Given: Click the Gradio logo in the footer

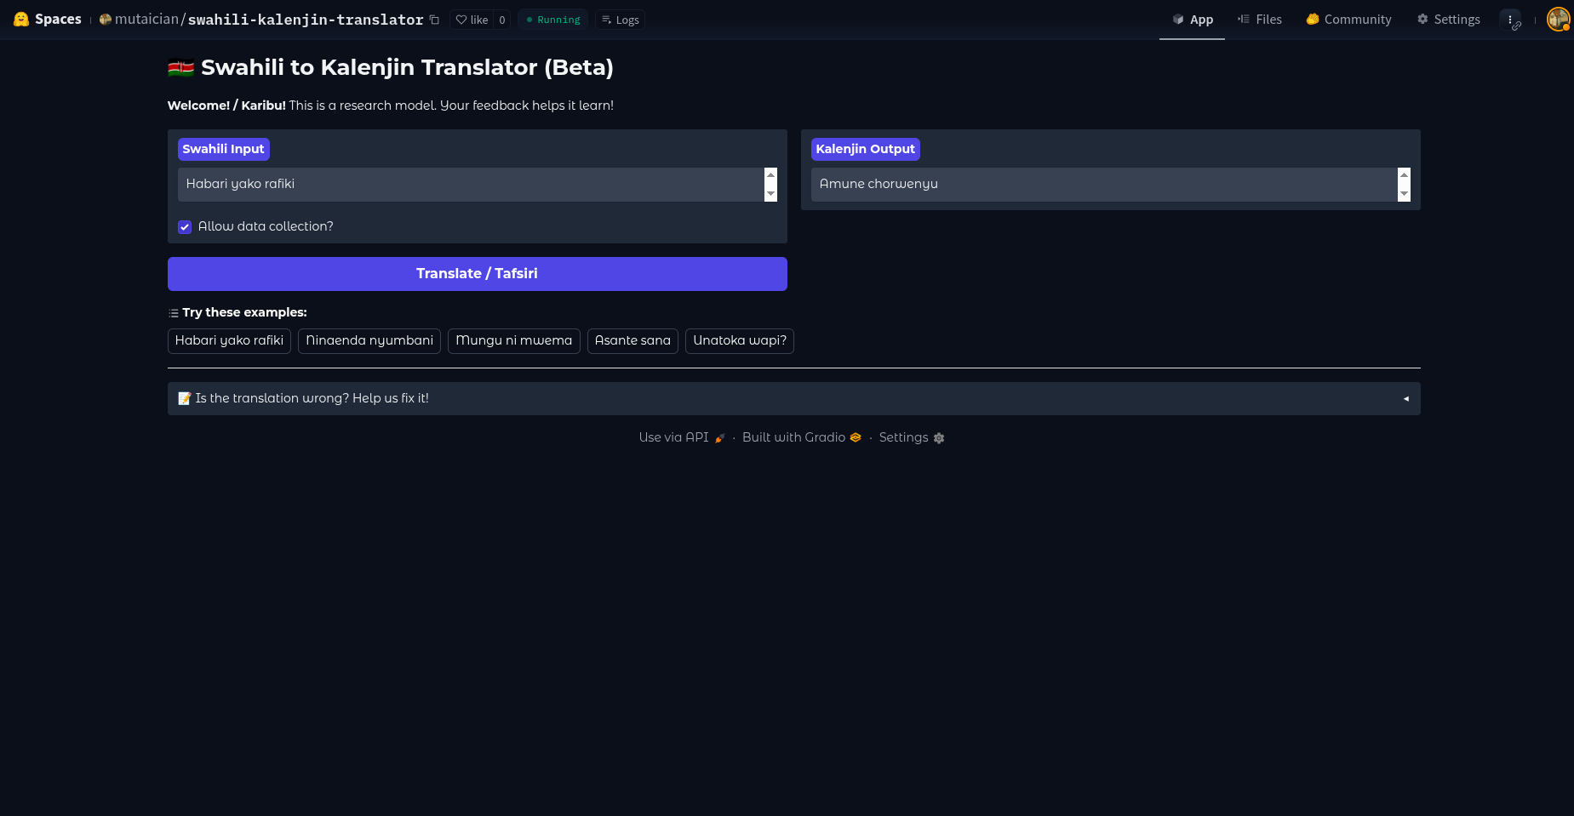Looking at the screenshot, I should click(855, 437).
